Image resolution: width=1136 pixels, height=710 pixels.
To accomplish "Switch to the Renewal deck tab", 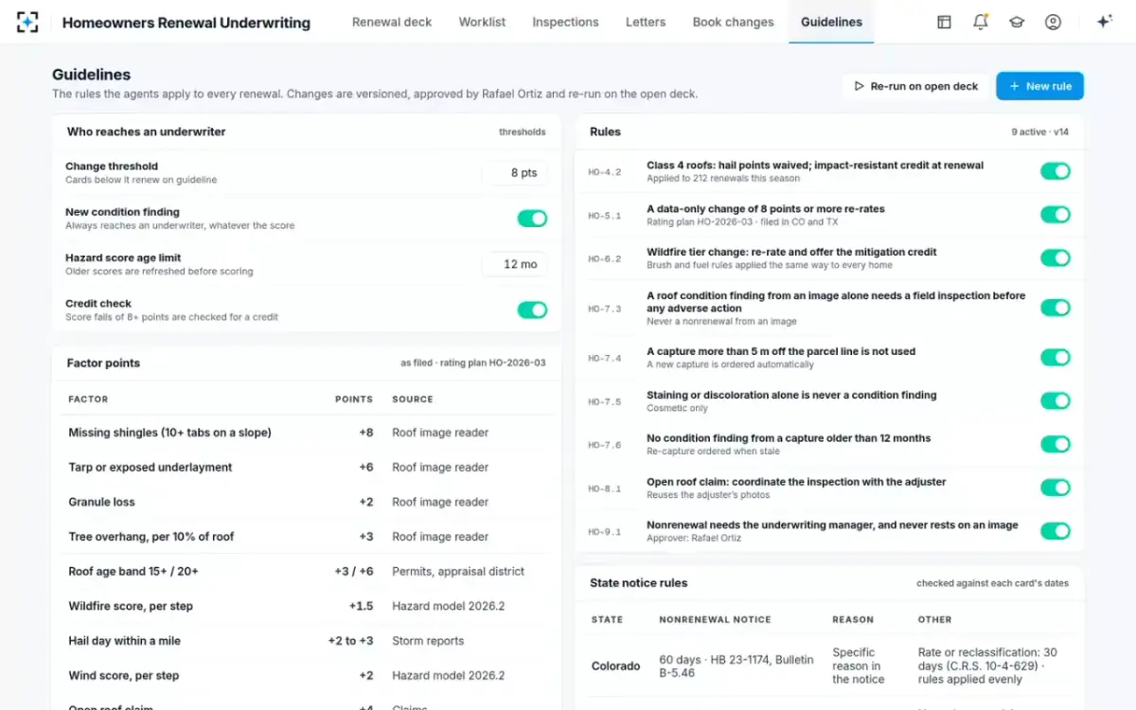I will (392, 22).
